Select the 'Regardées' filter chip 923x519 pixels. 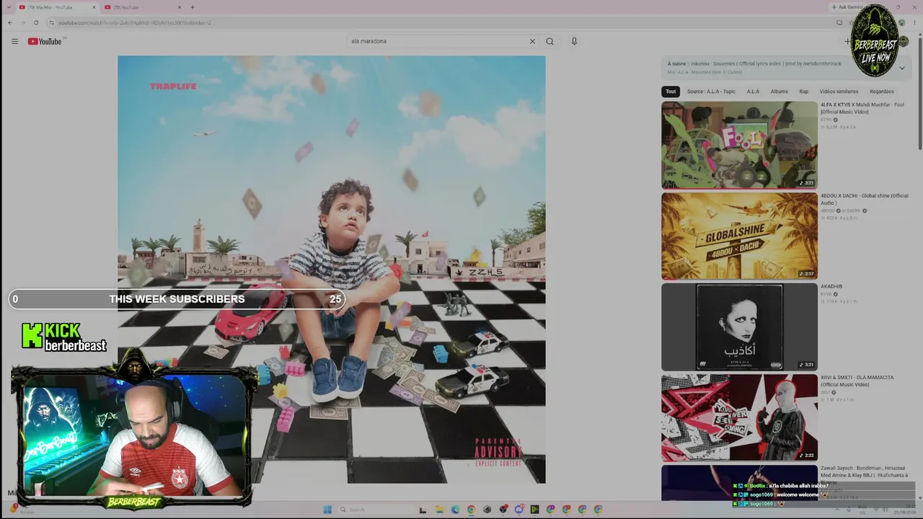[882, 92]
